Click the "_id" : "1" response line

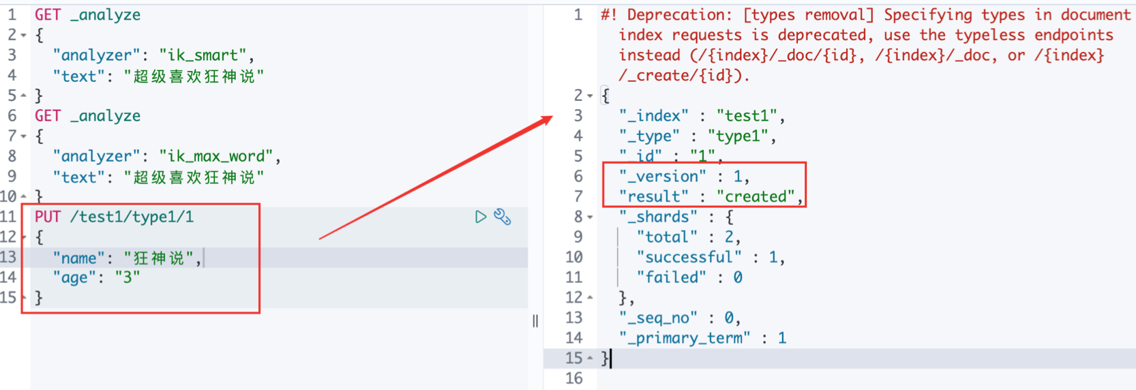[671, 156]
